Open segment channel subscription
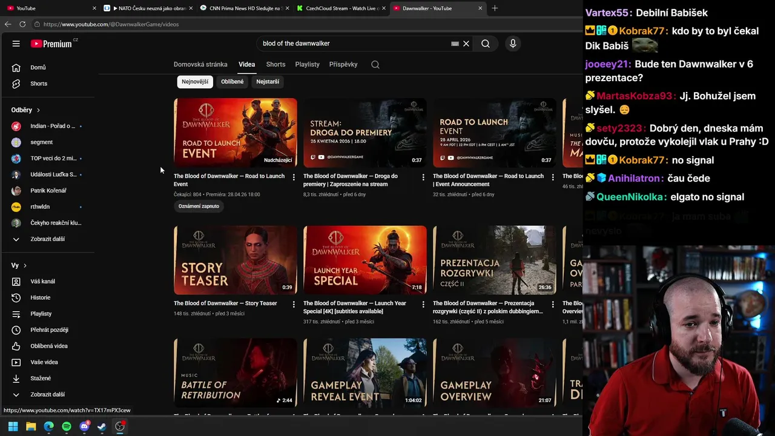775x436 pixels. pyautogui.click(x=41, y=142)
